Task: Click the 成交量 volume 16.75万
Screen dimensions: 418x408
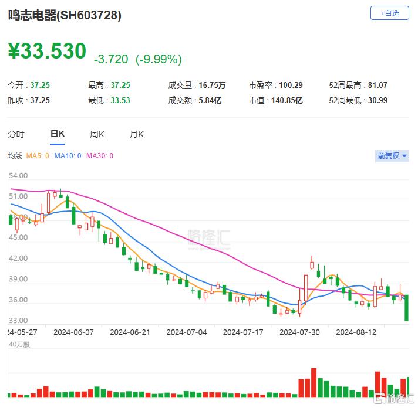Action: coord(212,85)
